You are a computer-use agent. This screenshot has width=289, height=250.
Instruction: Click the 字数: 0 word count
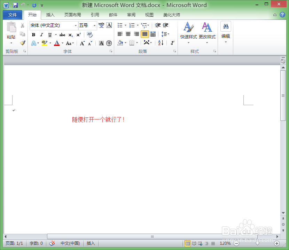36,243
